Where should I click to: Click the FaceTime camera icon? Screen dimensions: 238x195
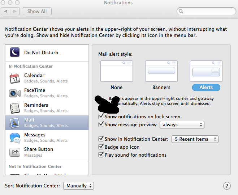point(15,93)
